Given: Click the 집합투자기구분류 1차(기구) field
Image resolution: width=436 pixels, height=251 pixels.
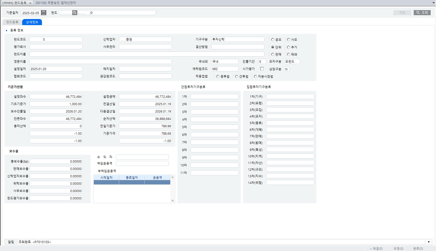Looking at the screenshot, I should click(290, 96).
